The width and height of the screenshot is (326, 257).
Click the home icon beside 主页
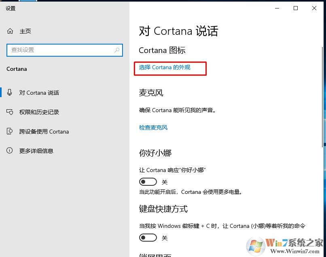click(10, 31)
